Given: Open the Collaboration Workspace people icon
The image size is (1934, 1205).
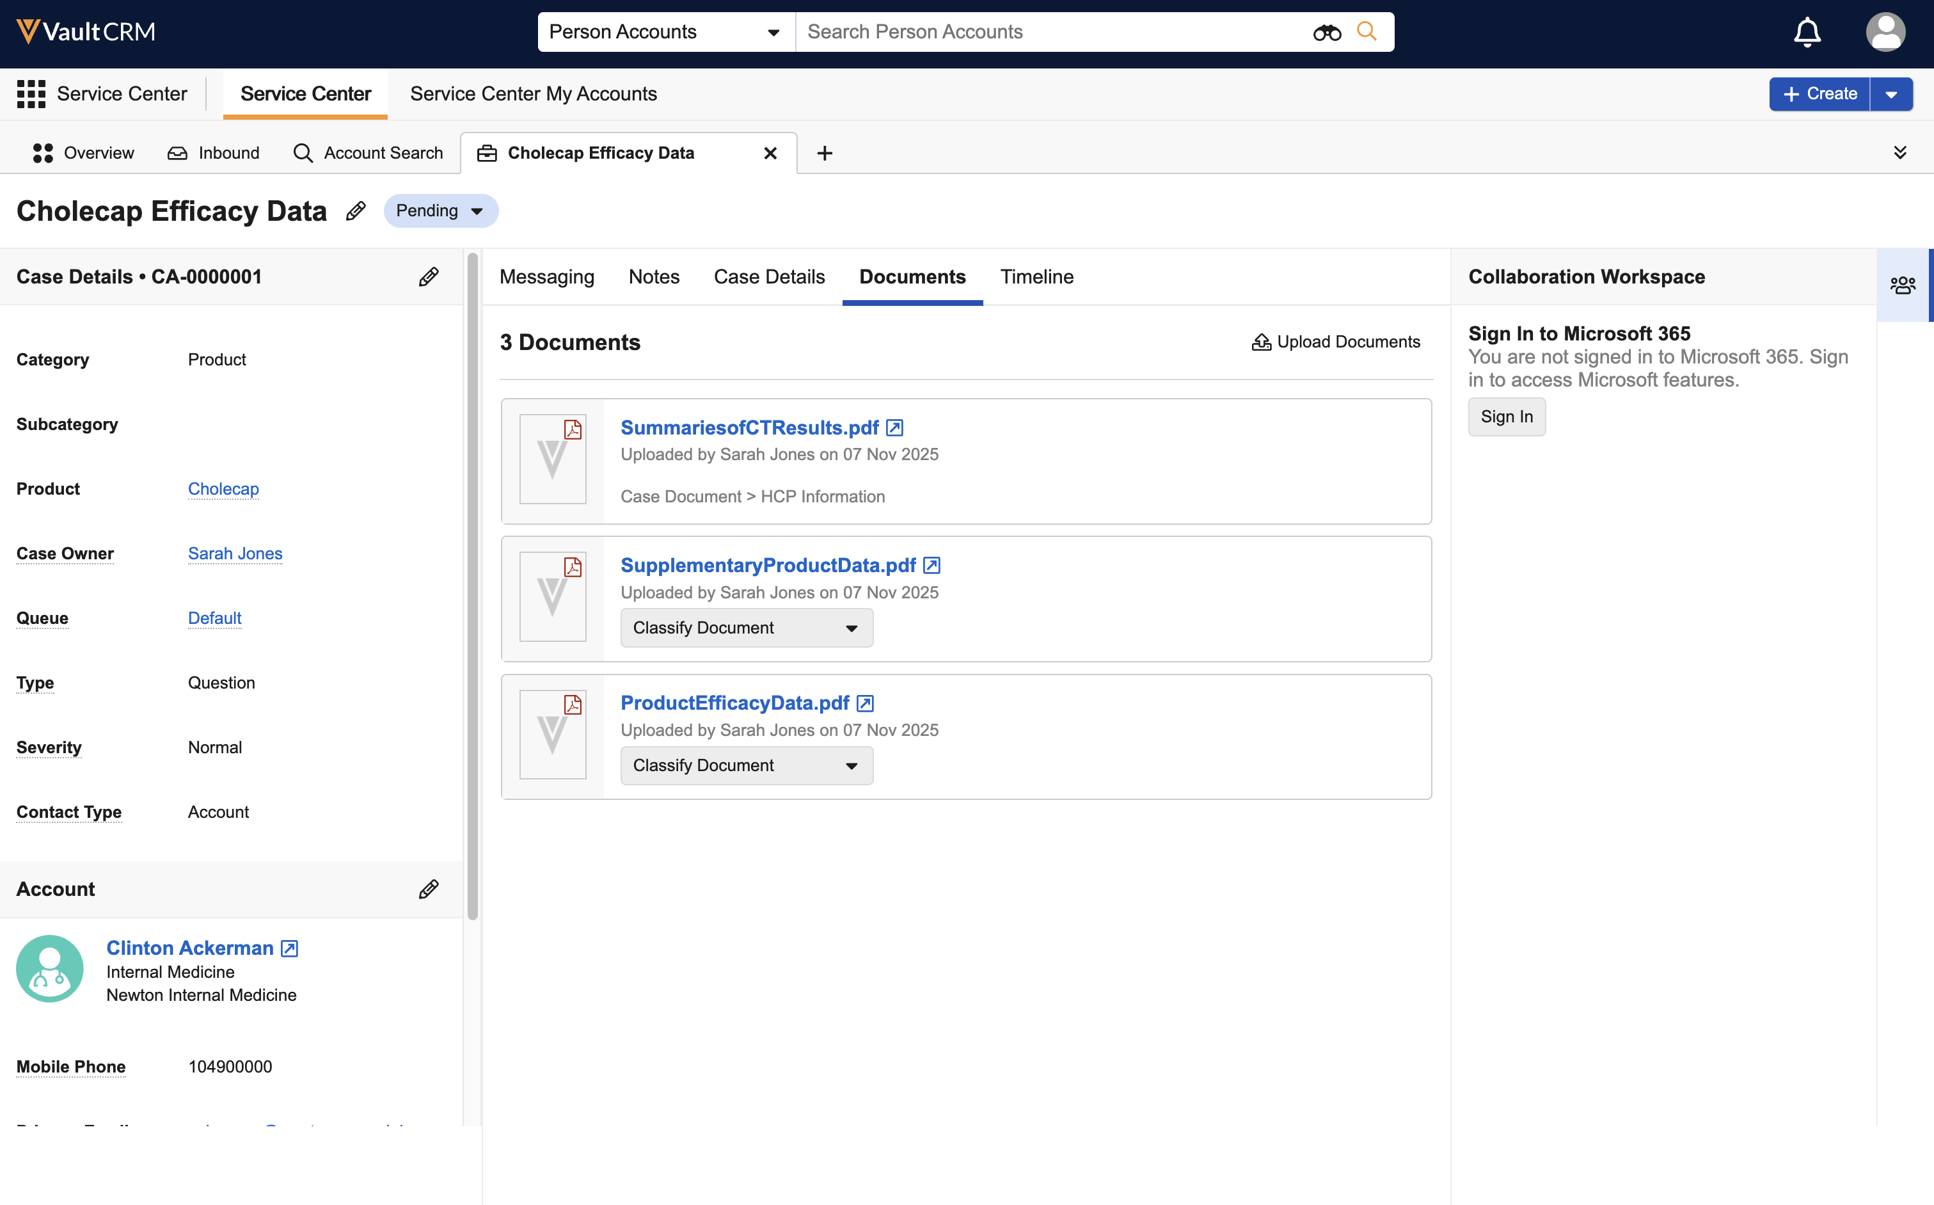Looking at the screenshot, I should [1902, 285].
